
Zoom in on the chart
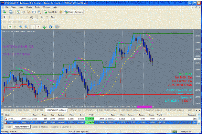pos(21,27)
